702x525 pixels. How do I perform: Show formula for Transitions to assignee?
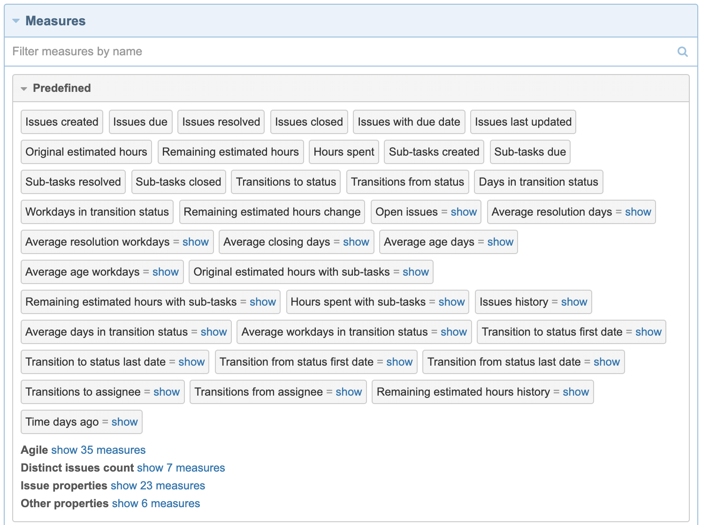point(167,392)
